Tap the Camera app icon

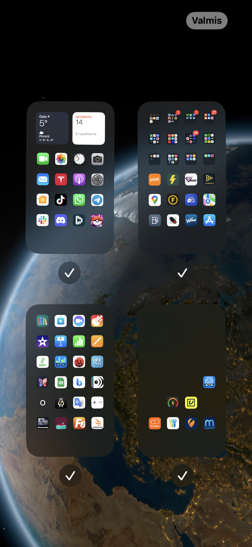(97, 159)
